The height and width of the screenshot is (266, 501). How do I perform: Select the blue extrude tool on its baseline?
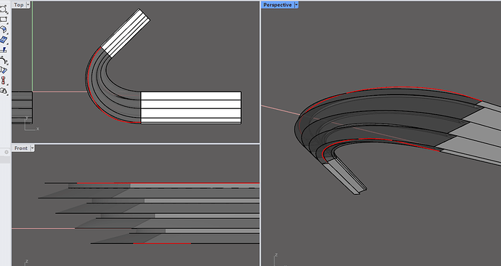(3, 50)
